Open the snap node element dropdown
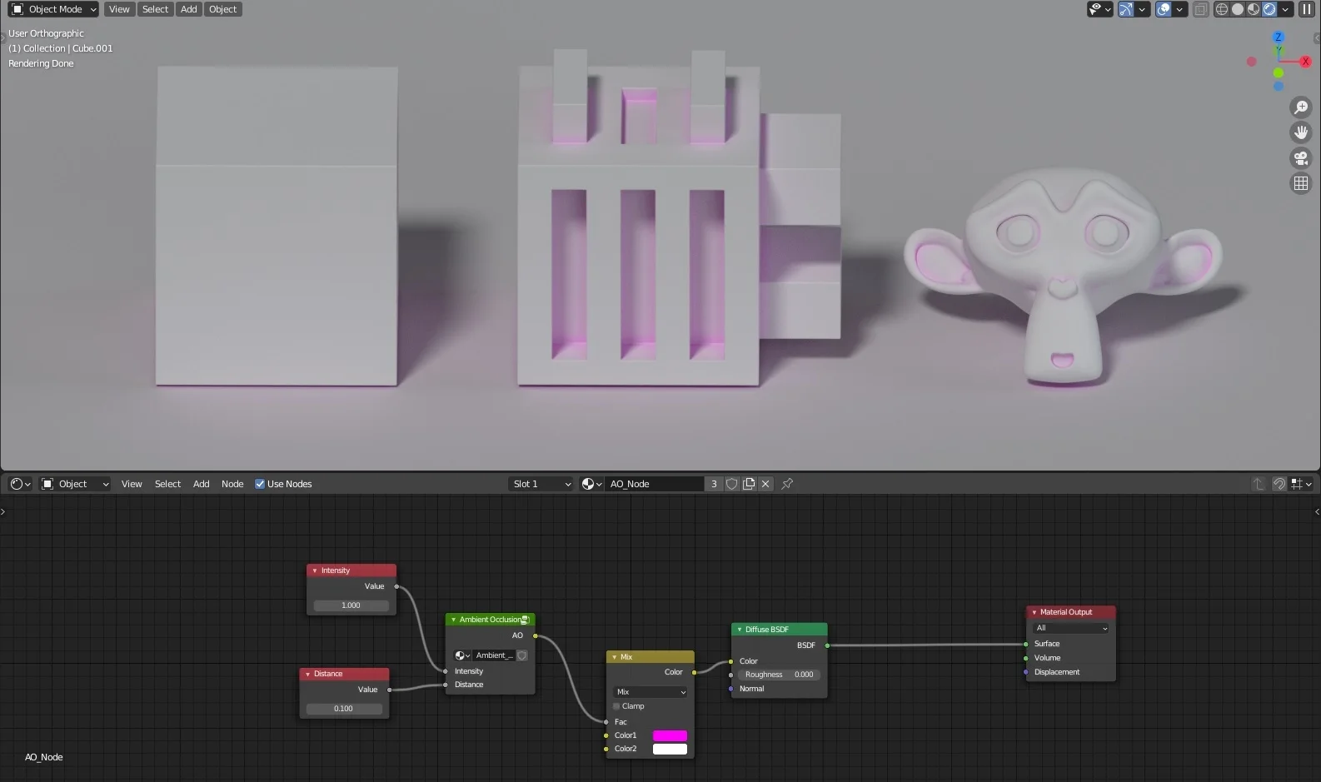1321x782 pixels. point(1302,484)
